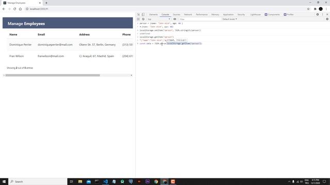
Task: Open Mail app from taskbar
Action: tap(89, 181)
